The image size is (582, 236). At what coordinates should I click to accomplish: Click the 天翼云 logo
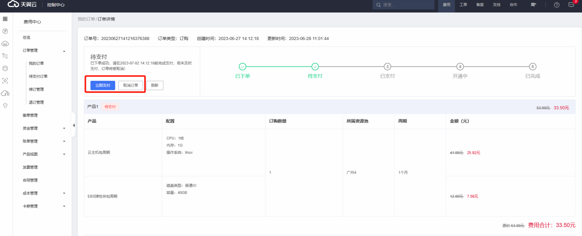coord(22,5)
